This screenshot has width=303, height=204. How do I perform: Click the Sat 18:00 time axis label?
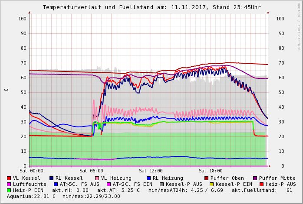211,171
